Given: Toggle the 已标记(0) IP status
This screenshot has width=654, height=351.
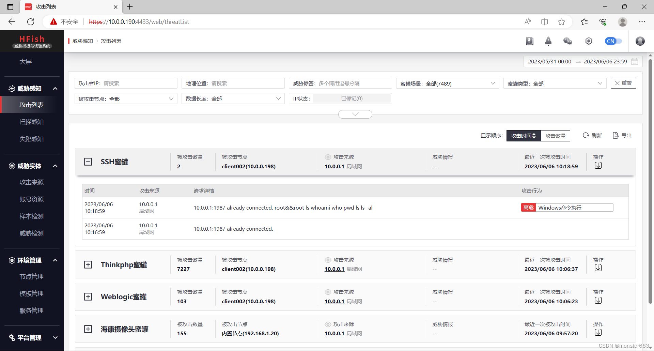Looking at the screenshot, I should 352,98.
